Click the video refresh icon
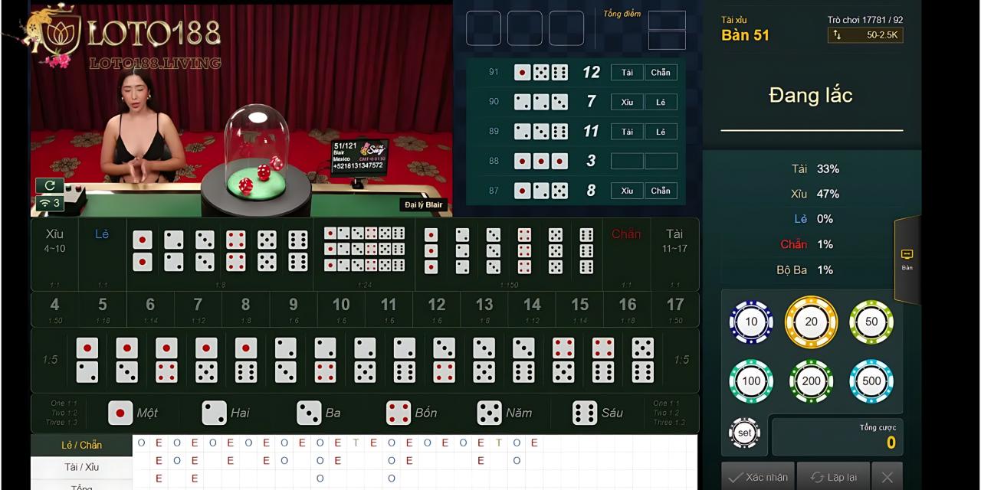The width and height of the screenshot is (981, 490). click(x=50, y=185)
